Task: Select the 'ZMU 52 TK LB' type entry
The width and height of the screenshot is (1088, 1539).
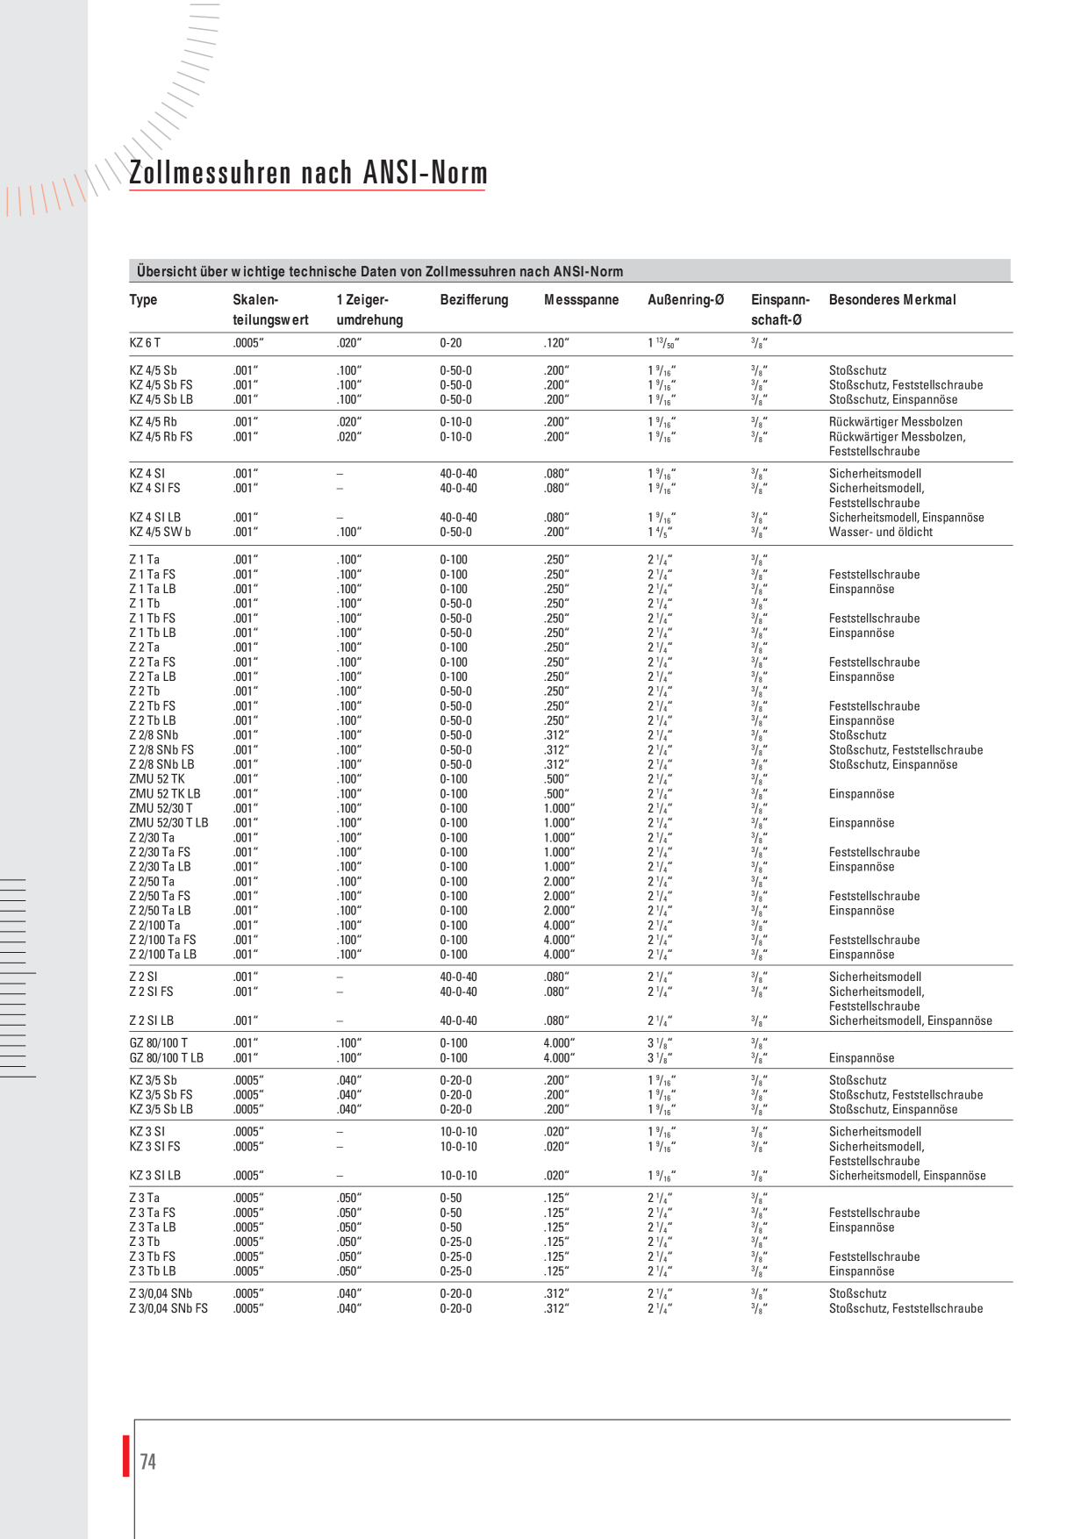Action: pos(165,794)
